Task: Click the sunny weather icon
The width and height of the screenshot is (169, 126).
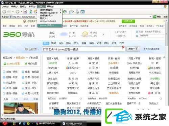Action: coord(85,34)
